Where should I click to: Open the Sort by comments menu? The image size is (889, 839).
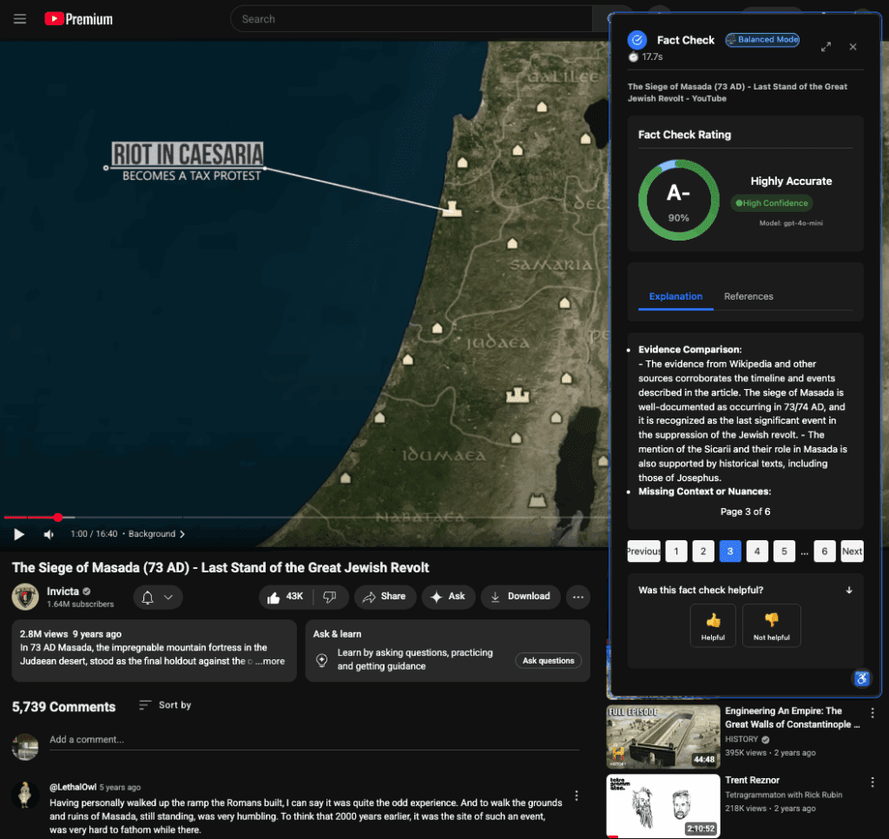click(165, 705)
